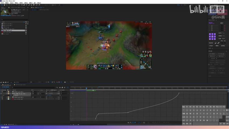Click the mp3 layer 4 label color swatch
229x129 pixels.
click(8, 99)
